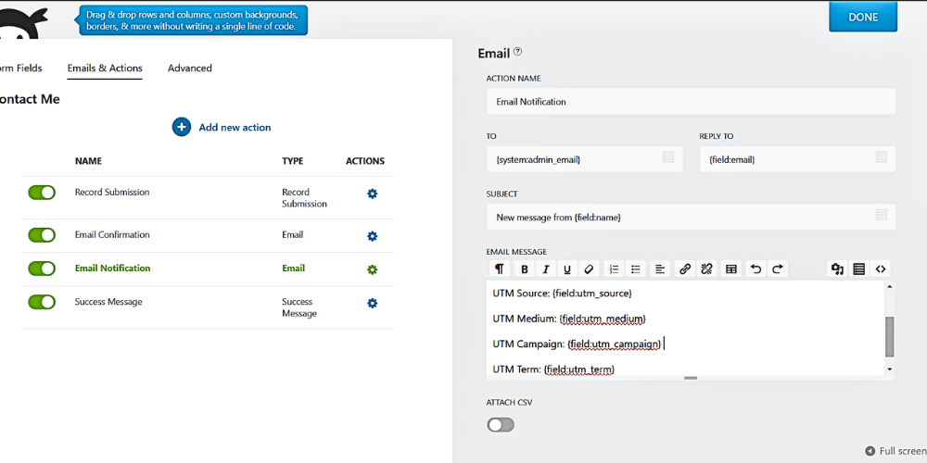The image size is (927, 463).
Task: Click the underline formatting icon
Action: pos(567,269)
